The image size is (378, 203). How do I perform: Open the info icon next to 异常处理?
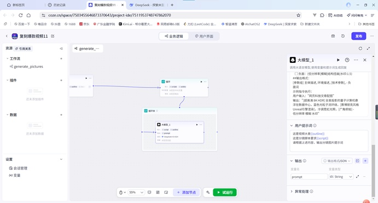pos(311,192)
